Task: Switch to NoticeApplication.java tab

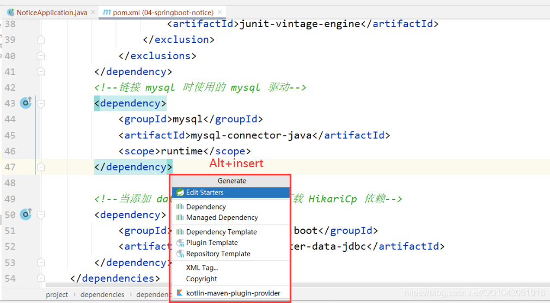Action: click(x=52, y=12)
